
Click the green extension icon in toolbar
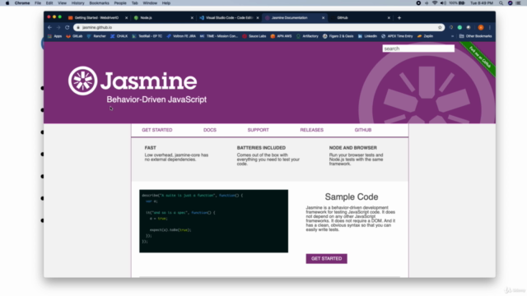tap(459, 27)
